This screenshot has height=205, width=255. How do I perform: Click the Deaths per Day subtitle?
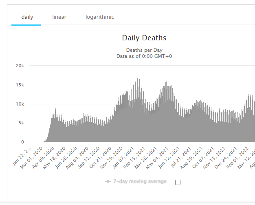(144, 50)
